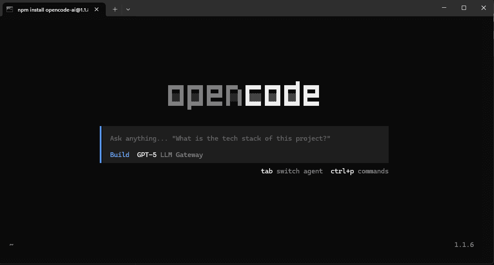Click the version number 1.1.6
The image size is (494, 265).
point(464,244)
